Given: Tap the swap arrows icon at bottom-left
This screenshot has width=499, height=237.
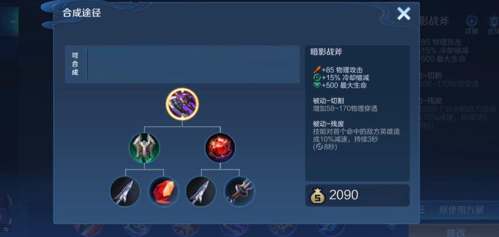Looking at the screenshot, I should [x=6, y=229].
